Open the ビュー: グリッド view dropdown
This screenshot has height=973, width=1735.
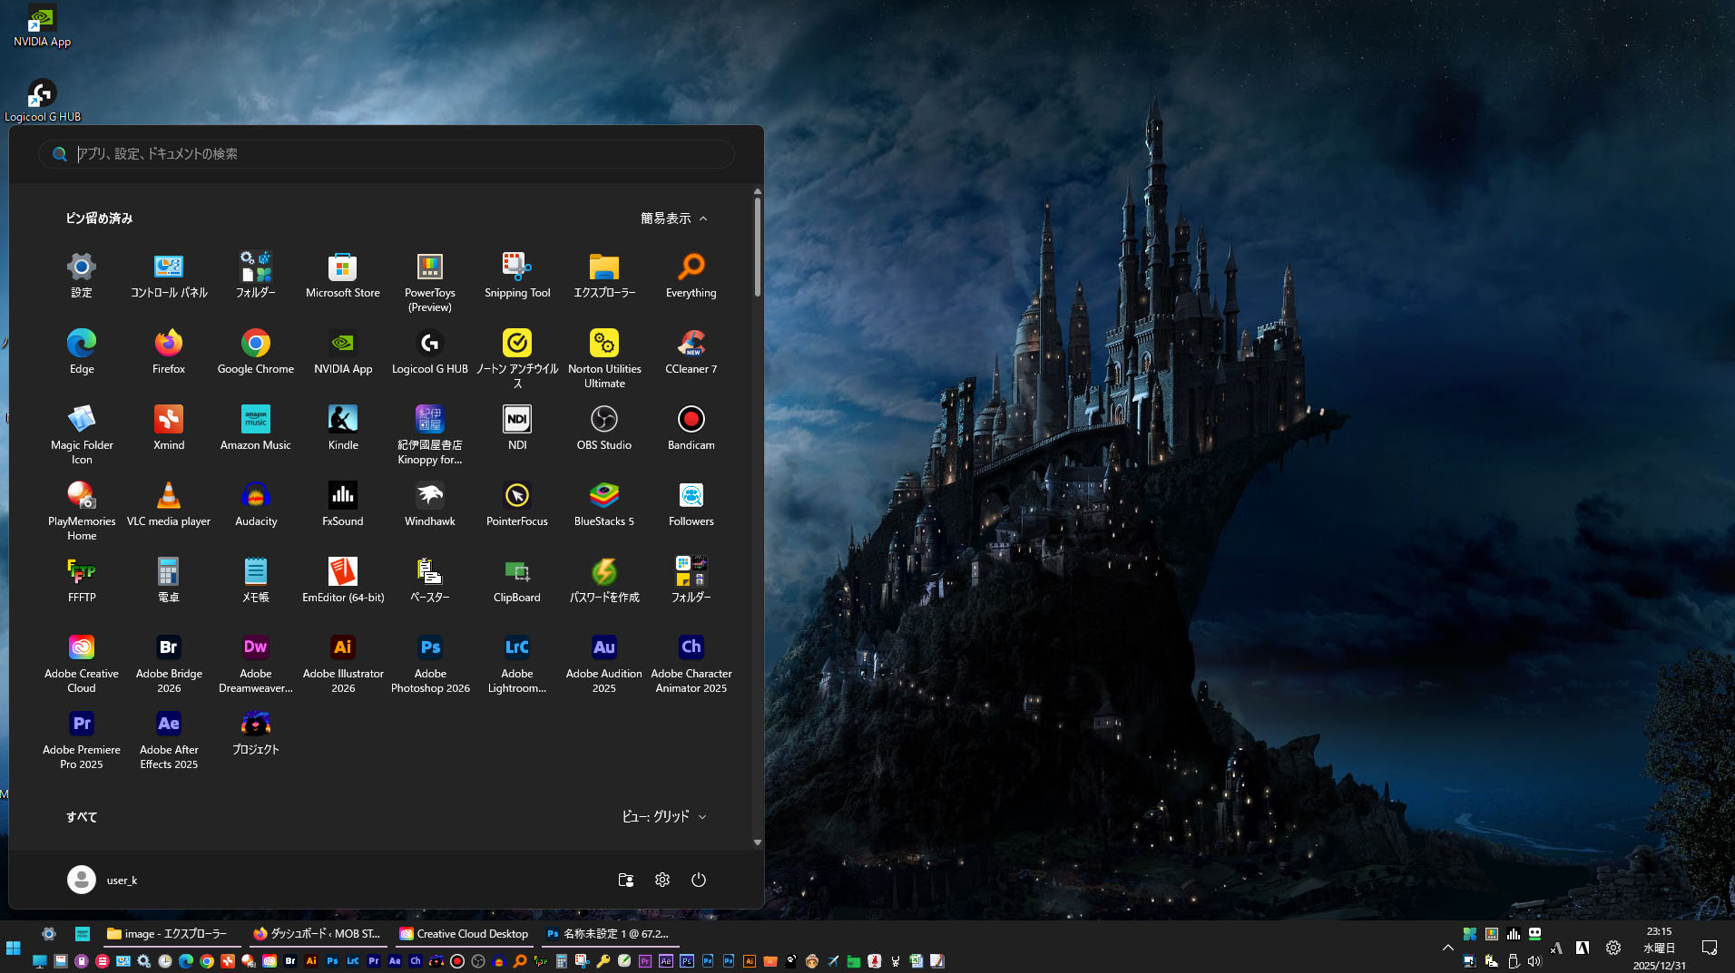pyautogui.click(x=663, y=817)
